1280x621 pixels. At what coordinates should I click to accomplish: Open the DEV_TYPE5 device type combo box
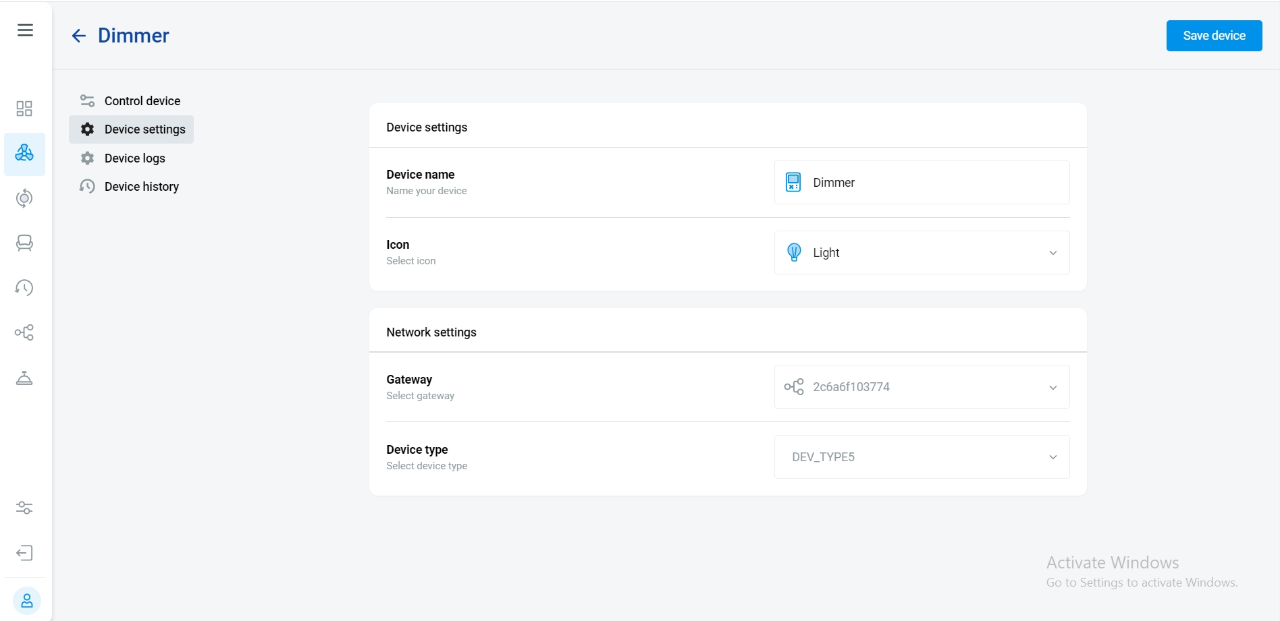click(922, 456)
